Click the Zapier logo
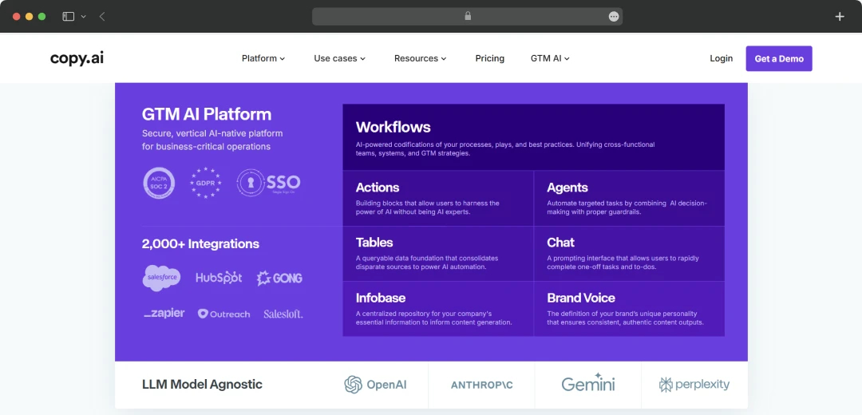 tap(164, 314)
